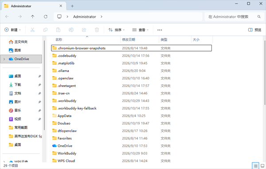Switch to large thumbnails view icon
Screen dimensions: 266x169
pos(262,165)
